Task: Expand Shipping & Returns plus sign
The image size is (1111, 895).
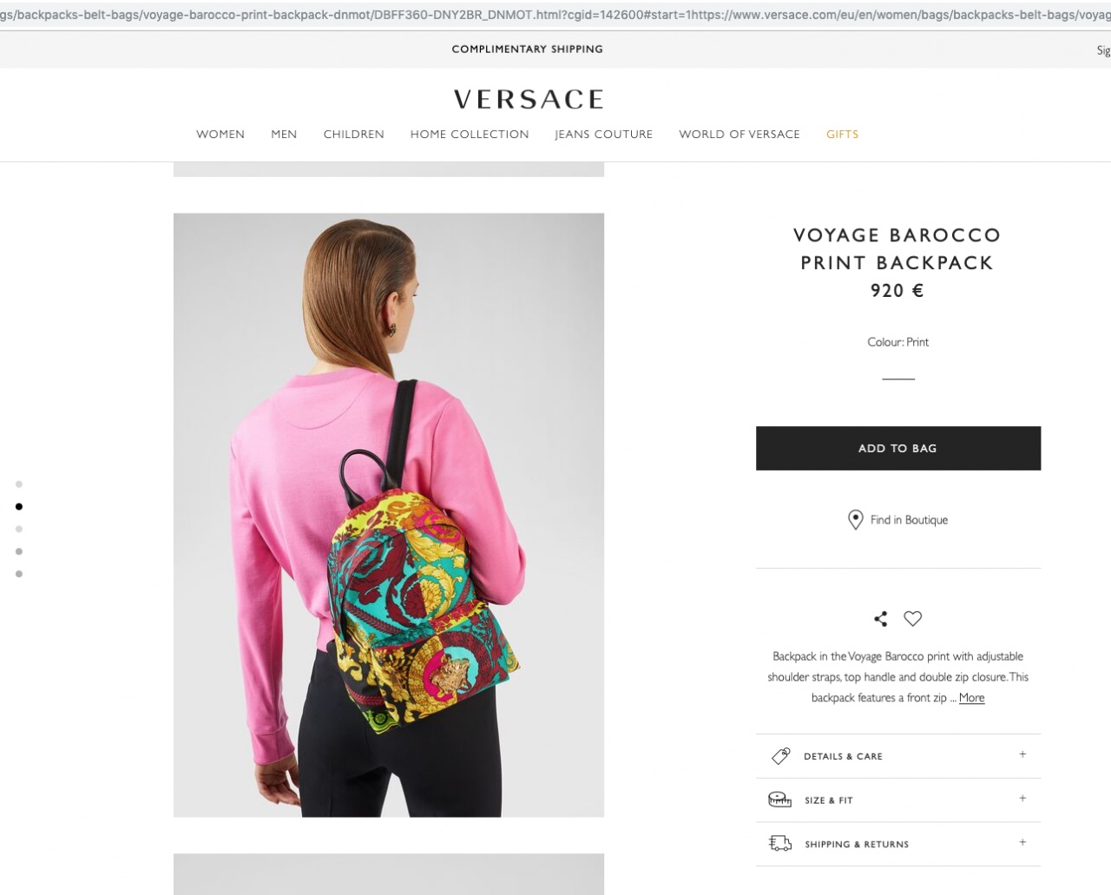Action: pyautogui.click(x=1022, y=842)
